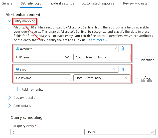Open the HostName identifier dropdown
158x138 pixels.
tap(42, 78)
